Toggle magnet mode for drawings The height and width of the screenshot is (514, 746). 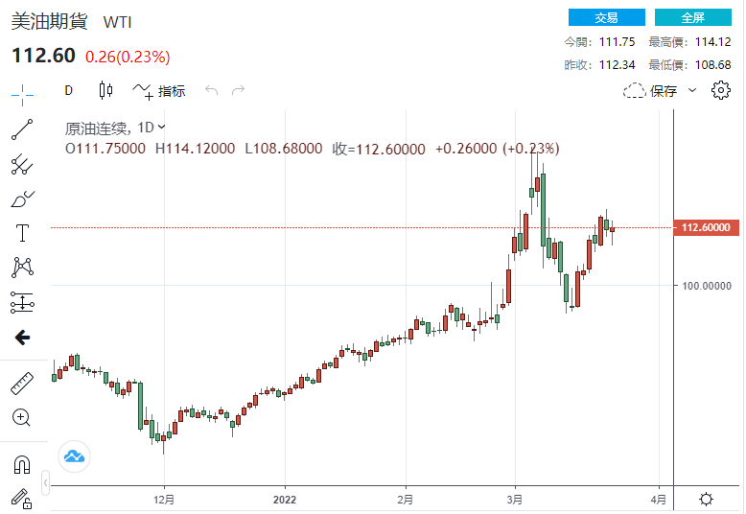coord(22,465)
